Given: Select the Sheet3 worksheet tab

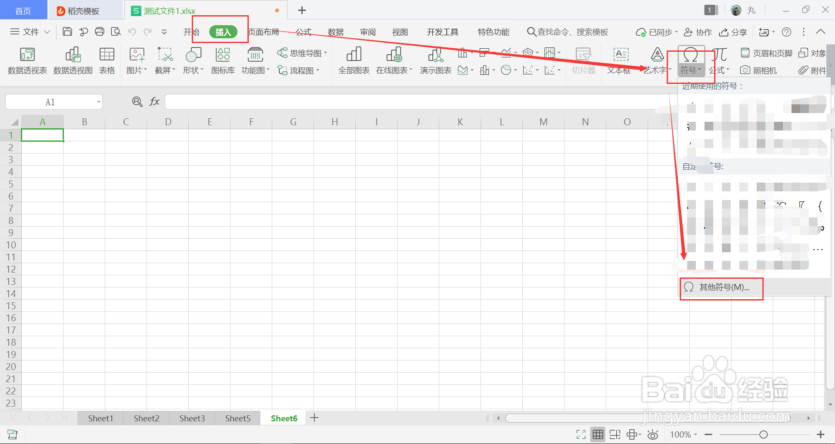Looking at the screenshot, I should [x=191, y=418].
